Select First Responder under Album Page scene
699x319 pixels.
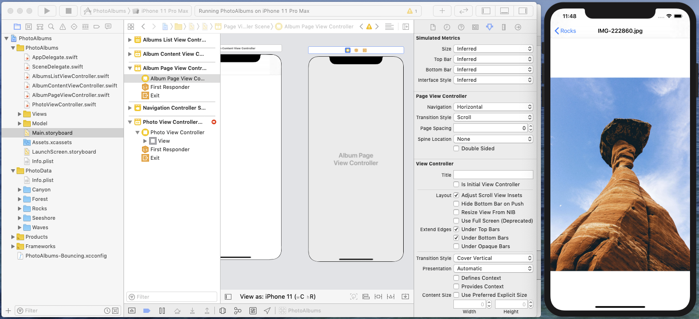(x=170, y=87)
